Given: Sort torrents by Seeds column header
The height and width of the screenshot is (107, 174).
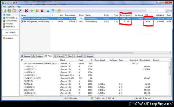Looking at the screenshot, I should tap(106, 15).
